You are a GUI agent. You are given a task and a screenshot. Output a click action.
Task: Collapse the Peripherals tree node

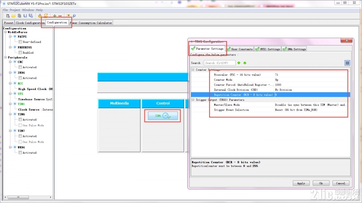click(6, 57)
